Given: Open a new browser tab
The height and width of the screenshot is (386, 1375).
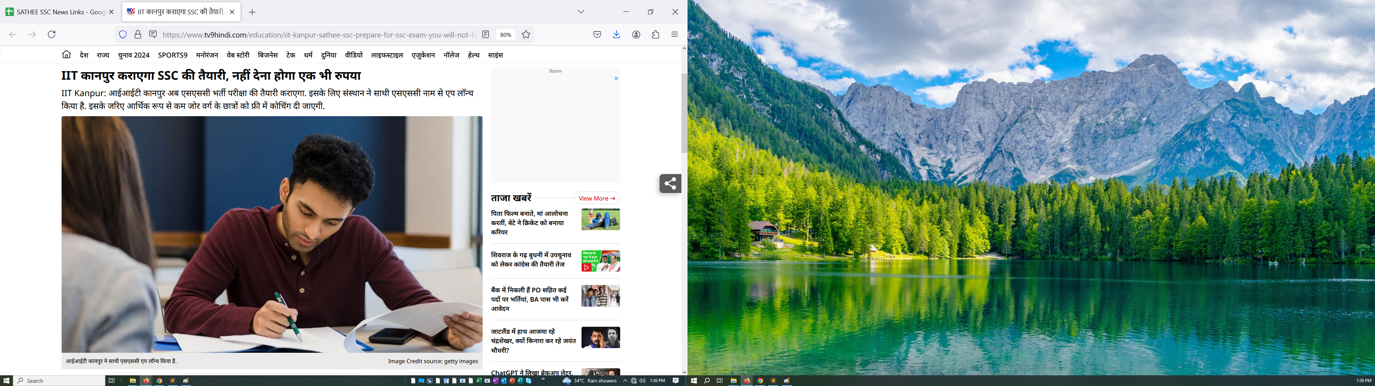Looking at the screenshot, I should 252,12.
